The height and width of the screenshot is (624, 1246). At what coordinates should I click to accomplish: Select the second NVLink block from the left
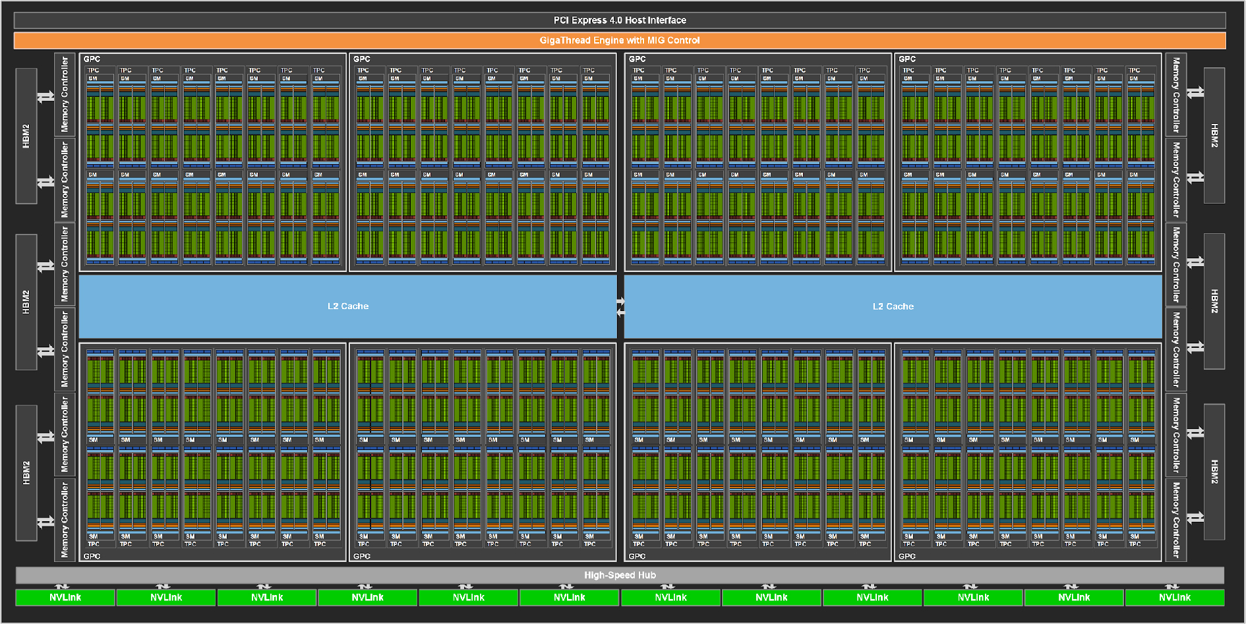(x=166, y=598)
